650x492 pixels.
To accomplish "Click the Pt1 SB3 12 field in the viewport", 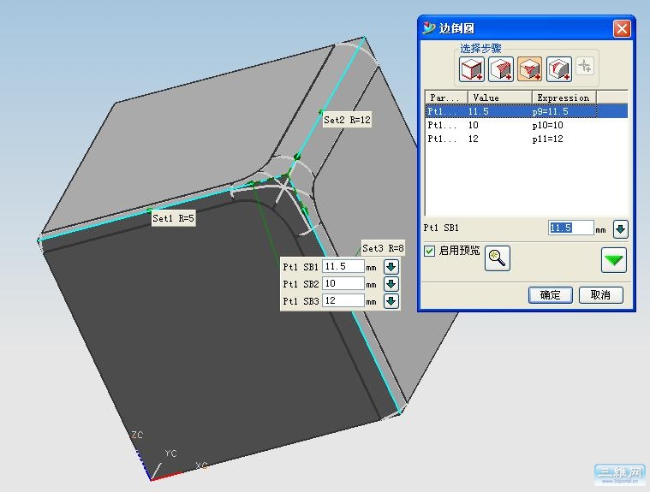I will pyautogui.click(x=343, y=300).
